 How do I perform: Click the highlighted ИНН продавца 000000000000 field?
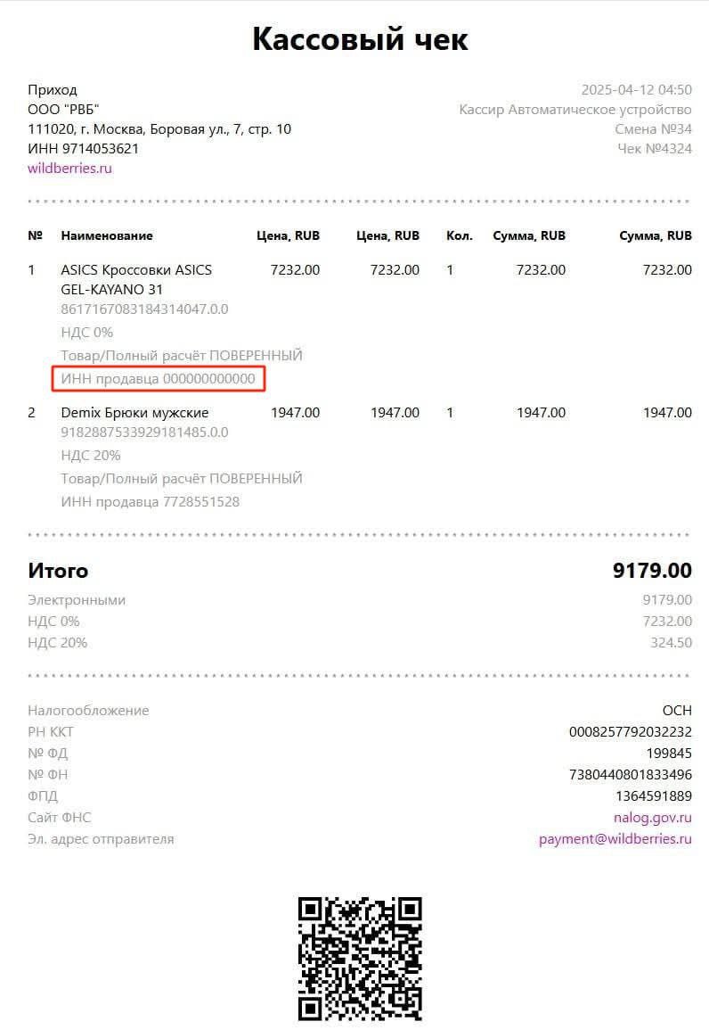pyautogui.click(x=159, y=379)
